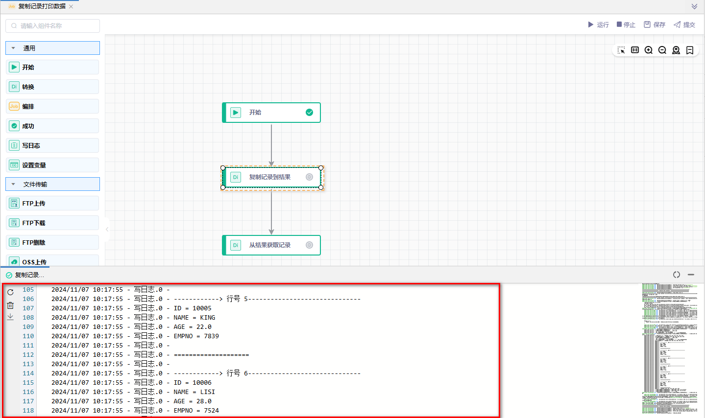Viewport: 705px width, 418px height.
Task: Select the 复制记录打印数据 job tab
Action: pyautogui.click(x=42, y=6)
